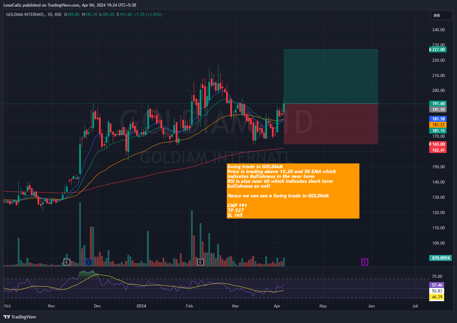Click the 'Nov' time axis label
This screenshot has height=323, width=457.
pos(51,306)
